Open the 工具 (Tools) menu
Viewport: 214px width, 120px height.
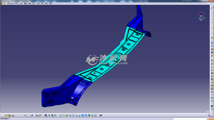[38, 4]
